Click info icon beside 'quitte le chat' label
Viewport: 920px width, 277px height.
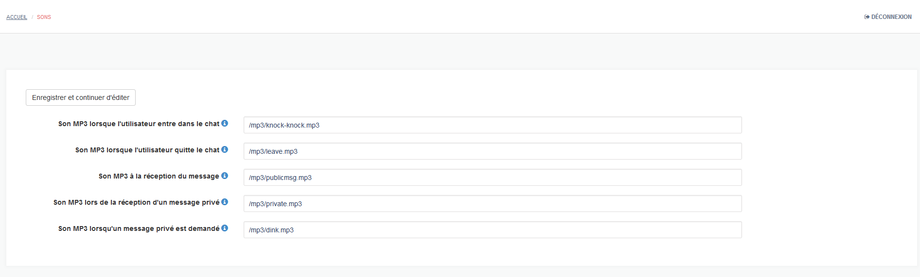coord(225,149)
